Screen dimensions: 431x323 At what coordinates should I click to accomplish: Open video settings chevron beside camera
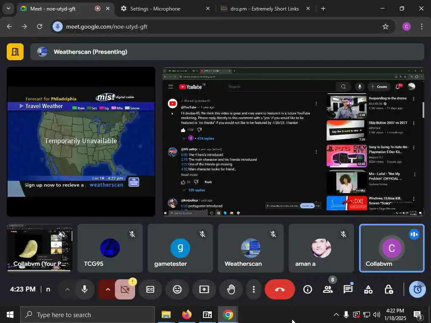[108, 289]
